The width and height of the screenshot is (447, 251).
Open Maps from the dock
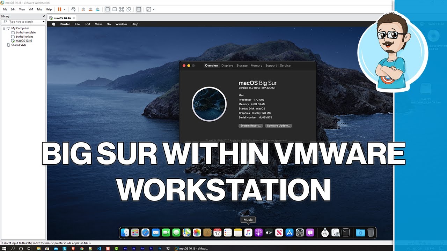[186, 233]
